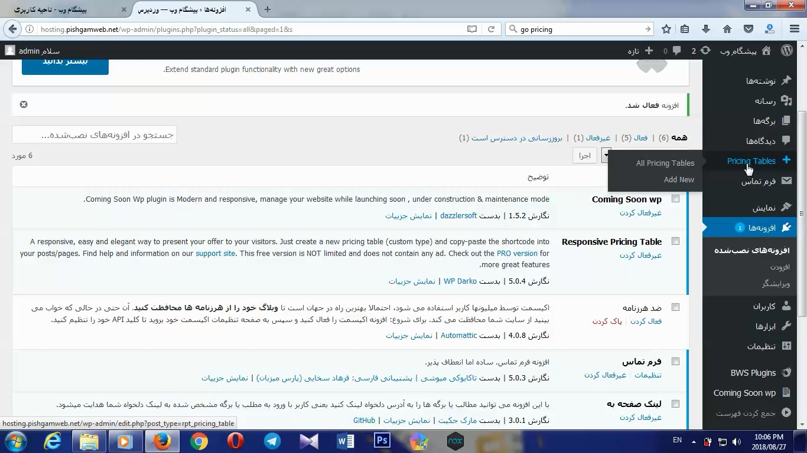This screenshot has height=453, width=807.
Task: Open the admin user account menu
Action: pos(32,51)
